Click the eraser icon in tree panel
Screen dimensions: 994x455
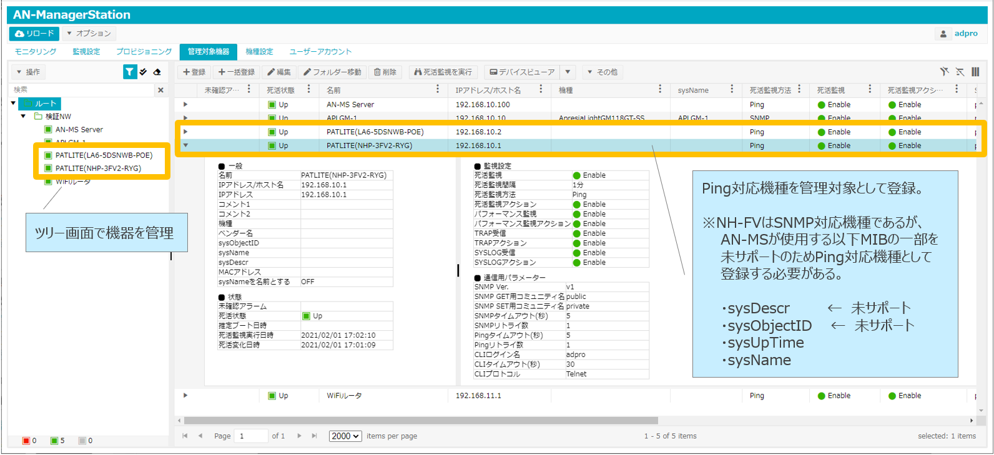click(157, 72)
